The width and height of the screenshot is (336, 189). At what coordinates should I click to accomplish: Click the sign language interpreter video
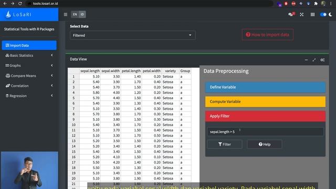tap(29, 170)
